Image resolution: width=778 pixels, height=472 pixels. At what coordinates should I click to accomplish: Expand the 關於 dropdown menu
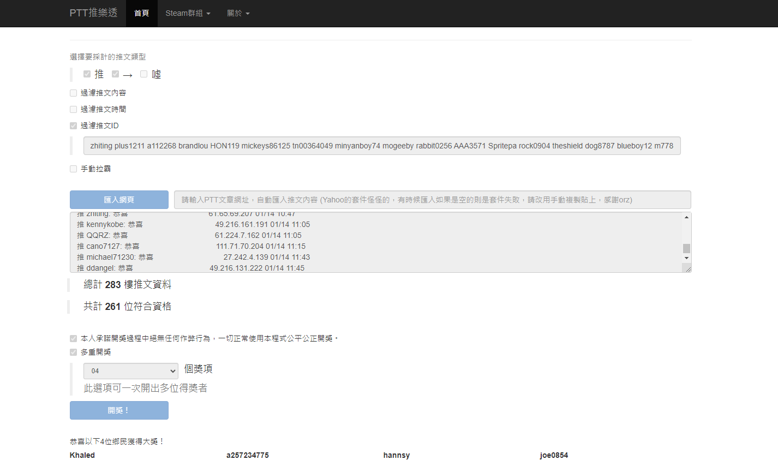tap(238, 13)
